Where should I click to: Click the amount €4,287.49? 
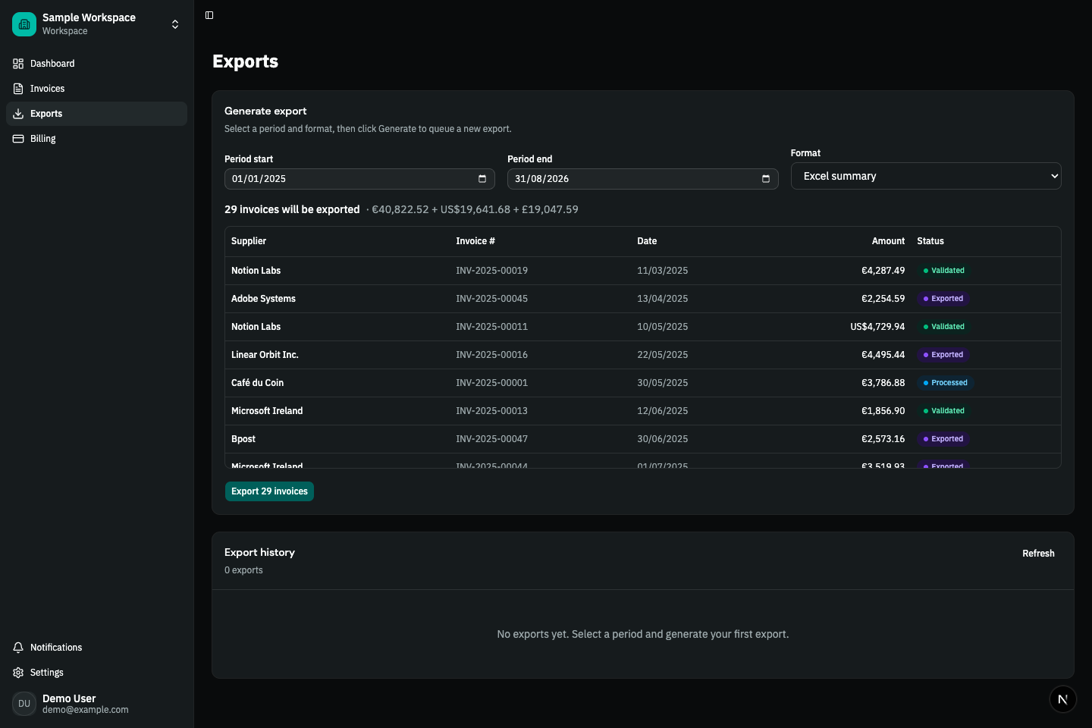tap(883, 271)
